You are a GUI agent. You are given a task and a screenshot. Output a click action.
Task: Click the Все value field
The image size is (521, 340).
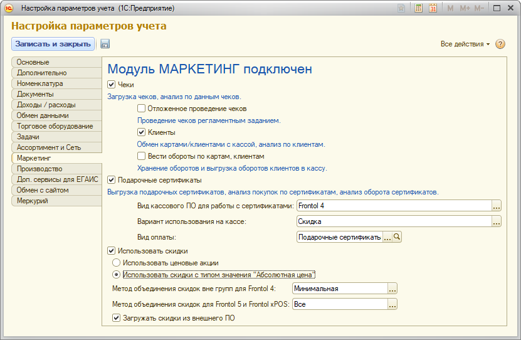pos(340,304)
